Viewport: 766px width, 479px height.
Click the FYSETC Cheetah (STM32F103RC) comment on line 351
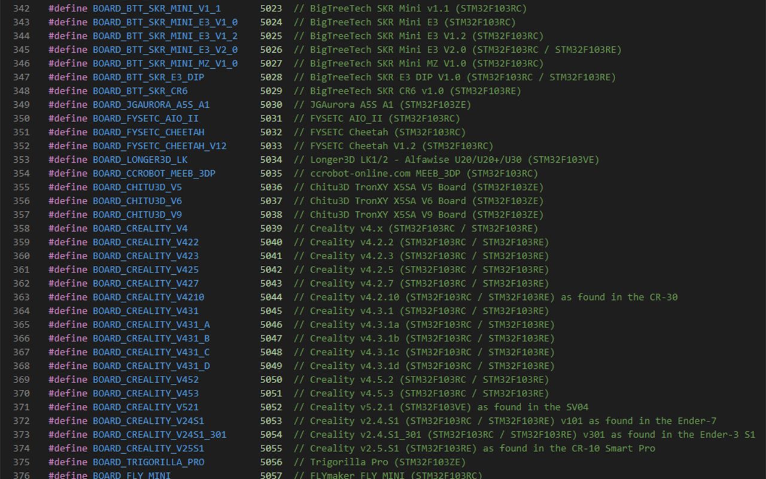tap(379, 132)
